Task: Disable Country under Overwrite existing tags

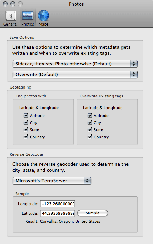Action: click(90, 137)
